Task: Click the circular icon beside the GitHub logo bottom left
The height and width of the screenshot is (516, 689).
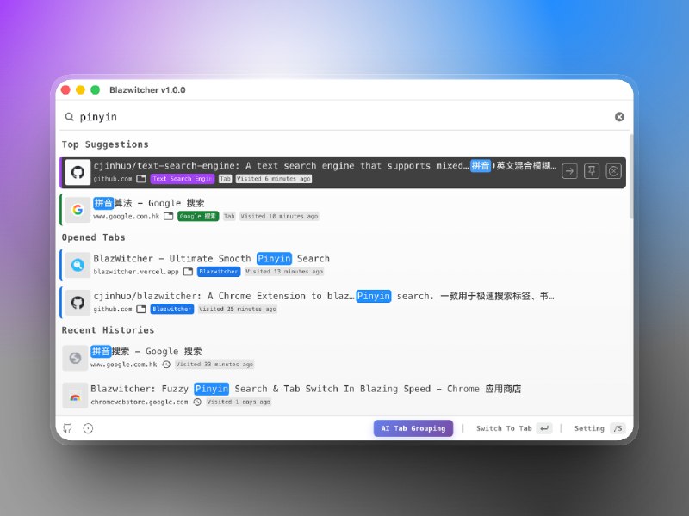Action: [x=87, y=428]
